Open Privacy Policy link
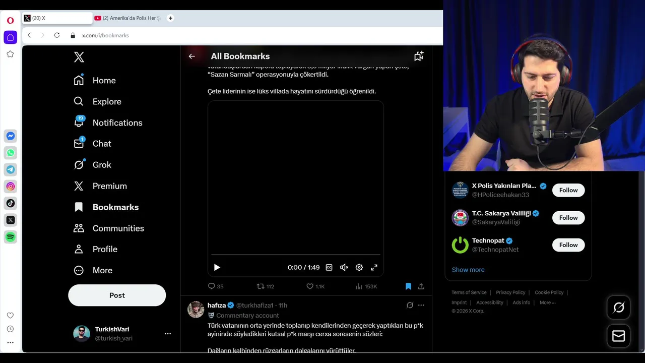 click(510, 292)
